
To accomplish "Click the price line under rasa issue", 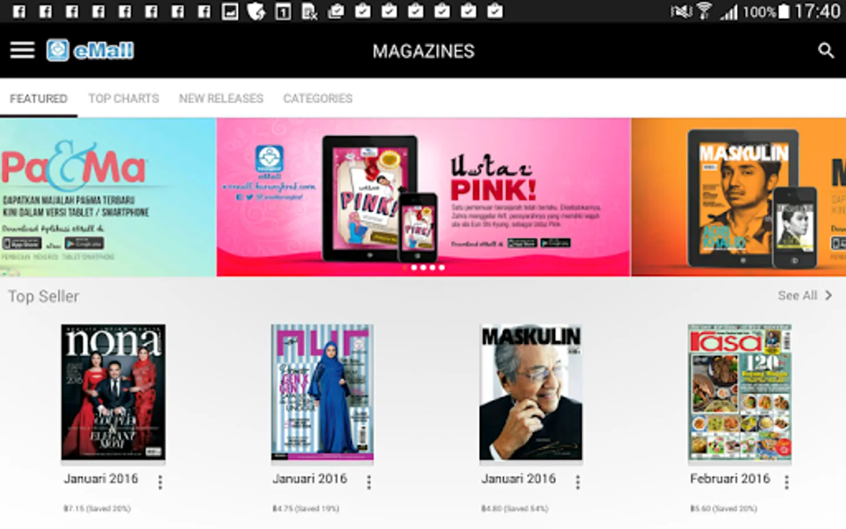I will click(723, 508).
